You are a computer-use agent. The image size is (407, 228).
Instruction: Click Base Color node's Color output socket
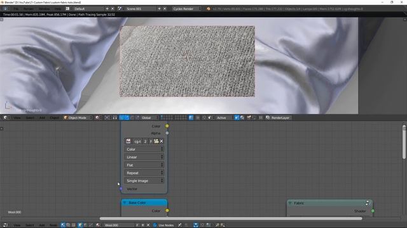167,211
